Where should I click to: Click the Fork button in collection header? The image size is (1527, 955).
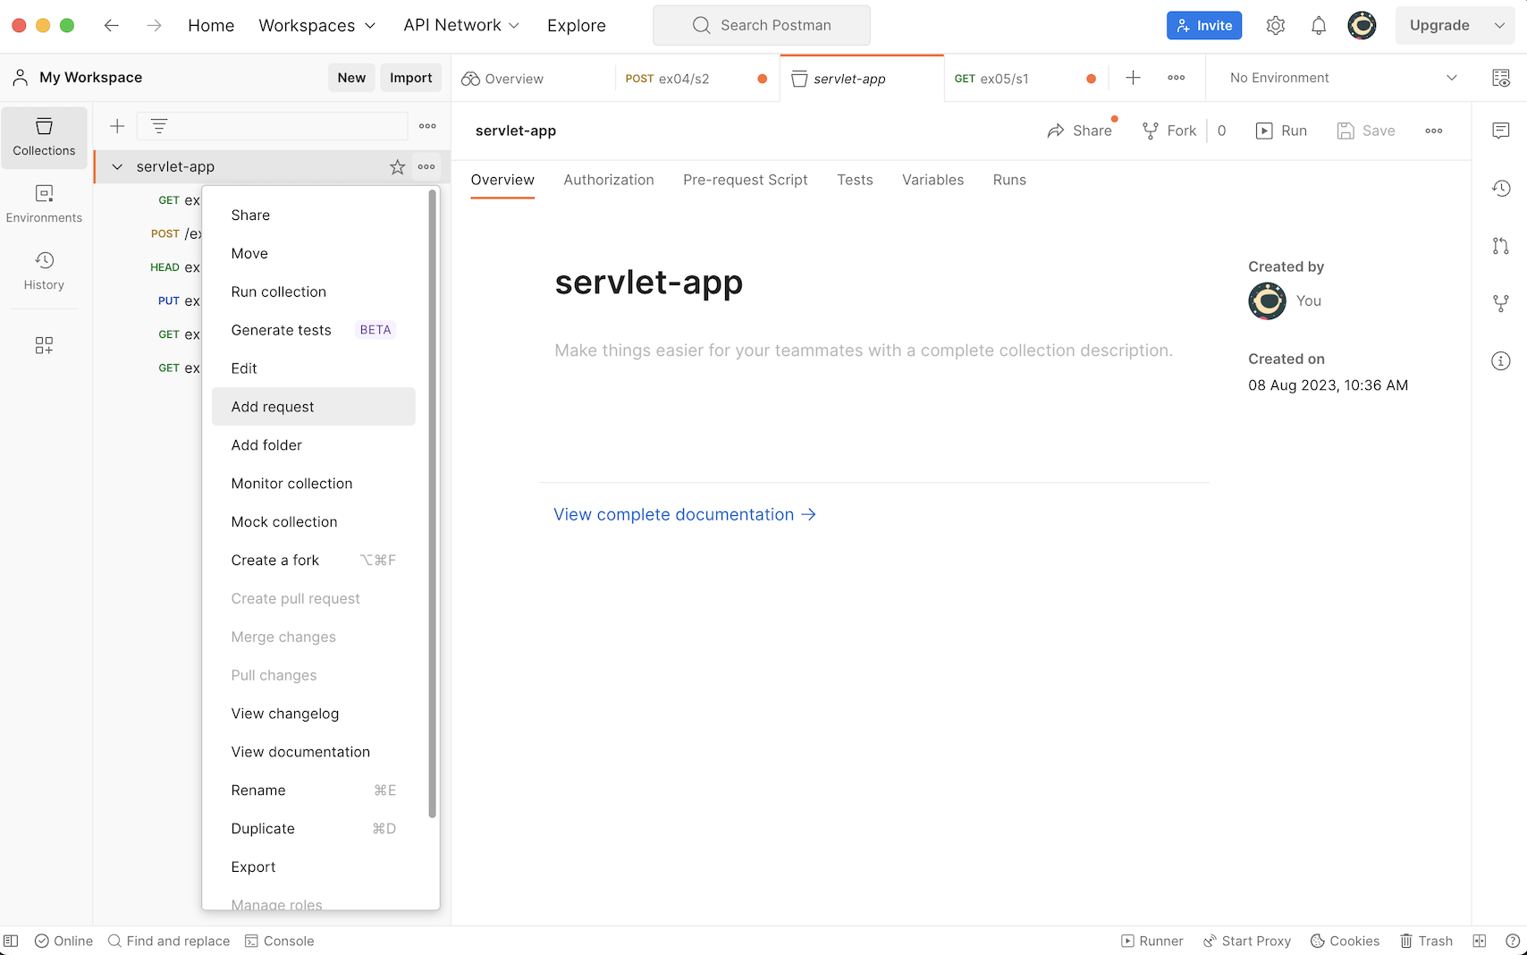point(1169,131)
